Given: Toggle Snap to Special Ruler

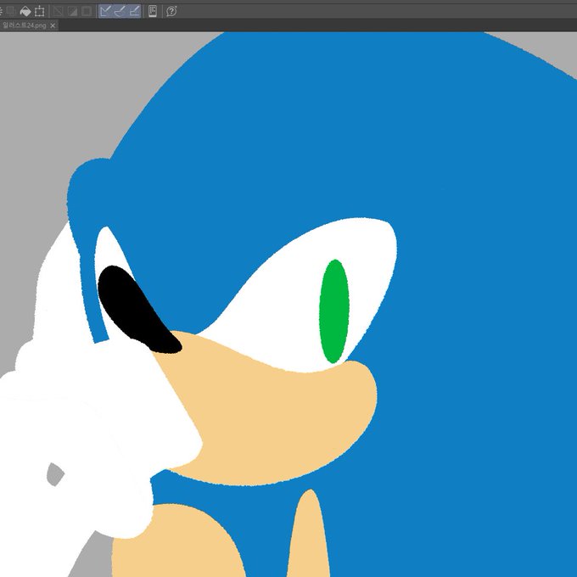Looking at the screenshot, I should pos(120,11).
